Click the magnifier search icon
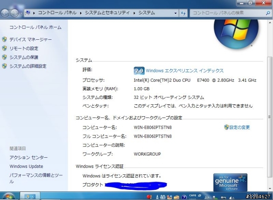Image resolution: width=273 pixels, height=200 pixels. pyautogui.click(x=268, y=13)
